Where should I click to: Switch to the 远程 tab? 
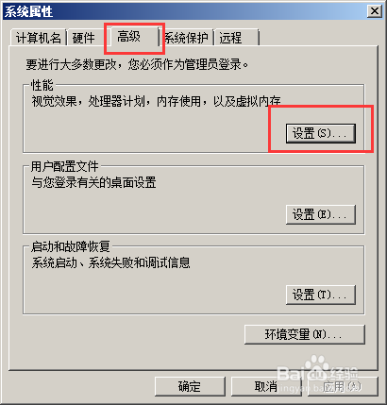tap(237, 38)
